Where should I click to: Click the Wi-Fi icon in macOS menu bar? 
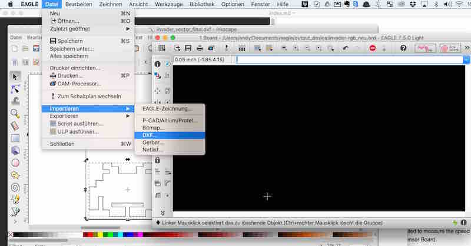459,4
